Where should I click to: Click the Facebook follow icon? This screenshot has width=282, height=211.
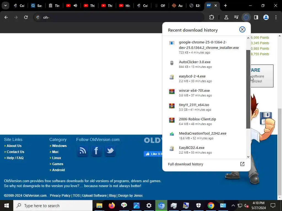[x=96, y=151]
